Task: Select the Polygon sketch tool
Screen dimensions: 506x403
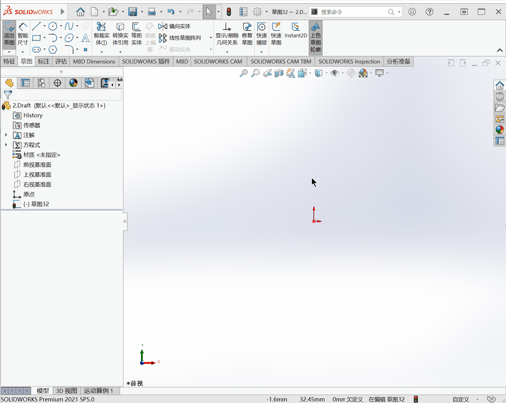Action: (53, 49)
